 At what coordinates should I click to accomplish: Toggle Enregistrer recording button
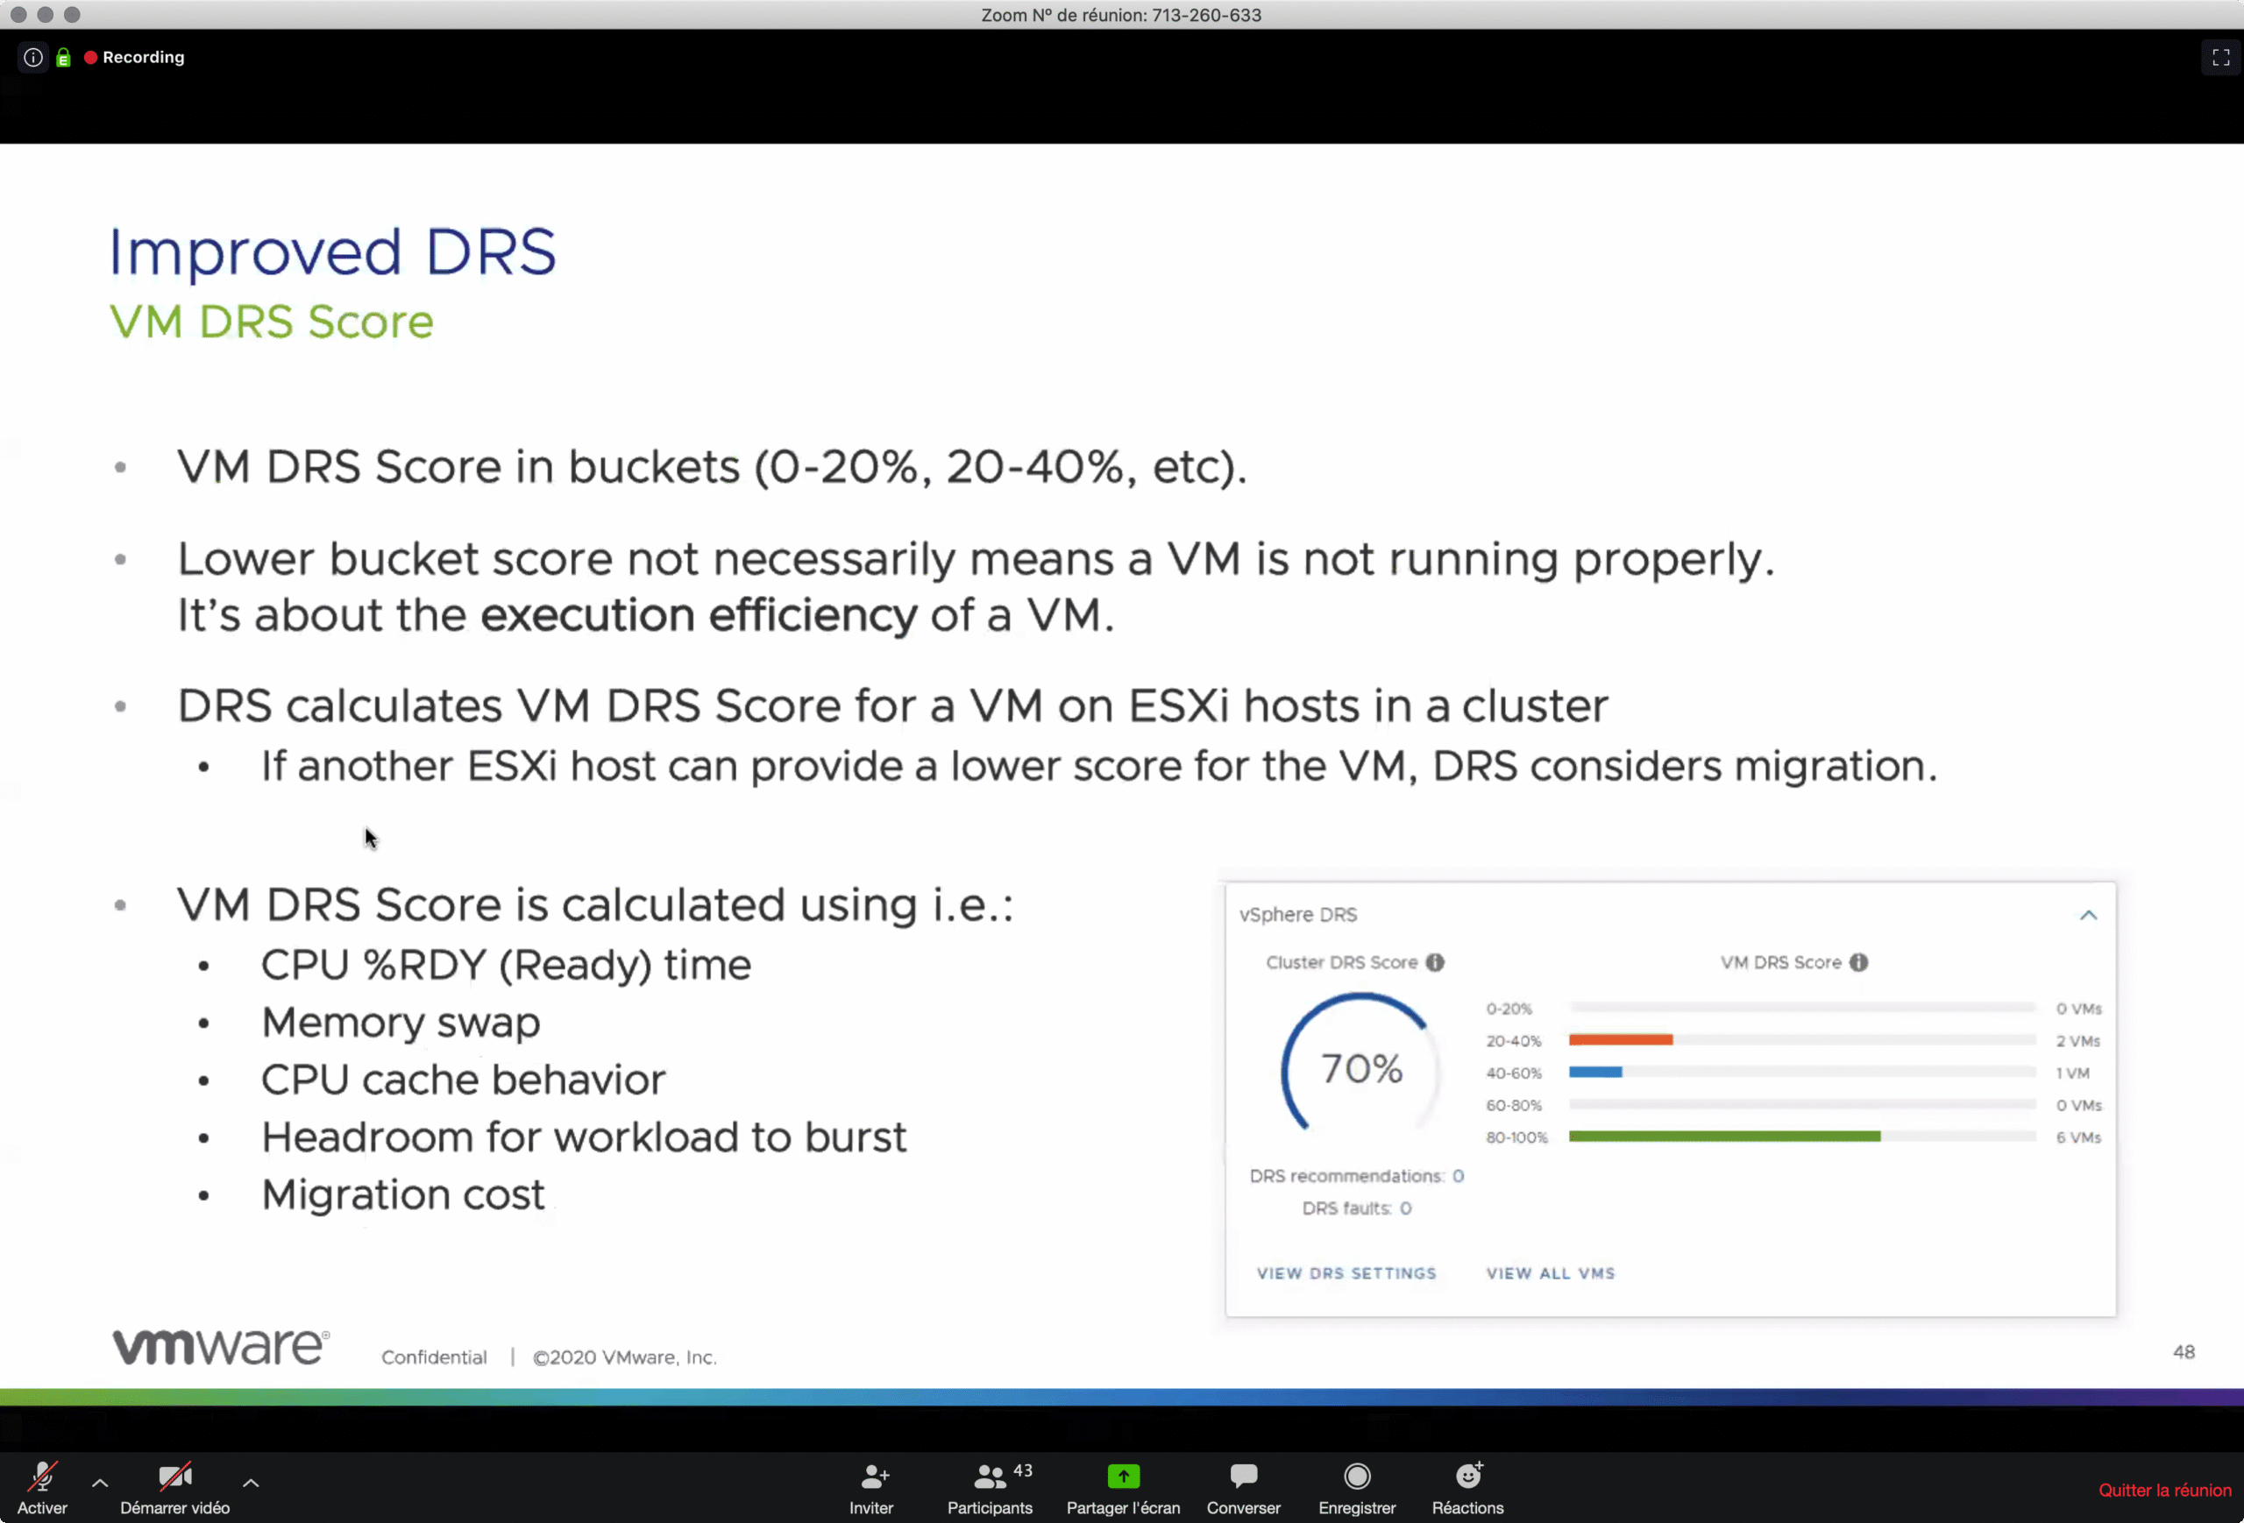(1357, 1486)
